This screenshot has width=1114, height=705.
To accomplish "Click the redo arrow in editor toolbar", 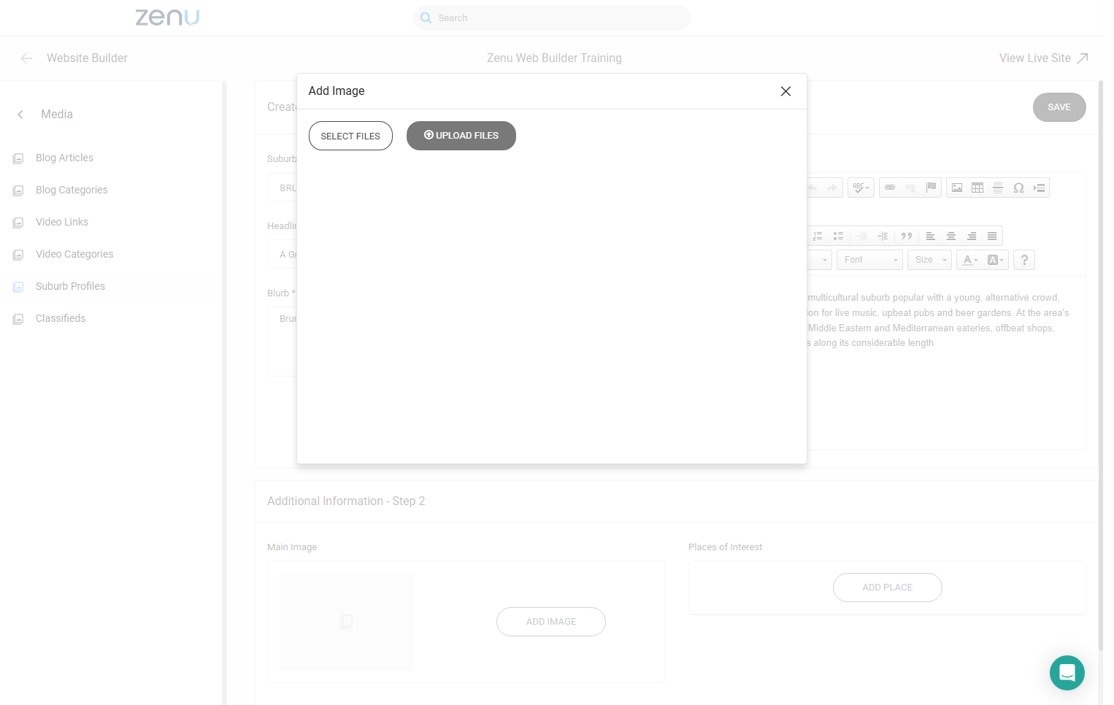I will tap(832, 188).
